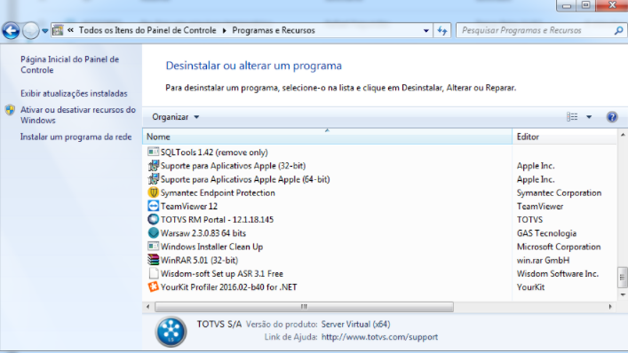Click the WinRAR 5.01 books icon

pyautogui.click(x=153, y=260)
